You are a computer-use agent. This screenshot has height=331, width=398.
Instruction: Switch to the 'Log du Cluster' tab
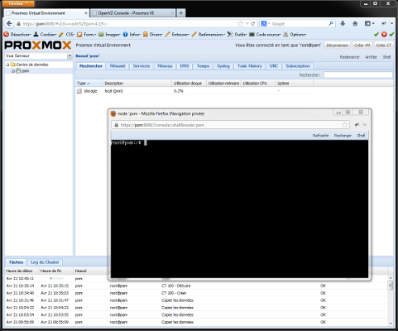coord(45,262)
